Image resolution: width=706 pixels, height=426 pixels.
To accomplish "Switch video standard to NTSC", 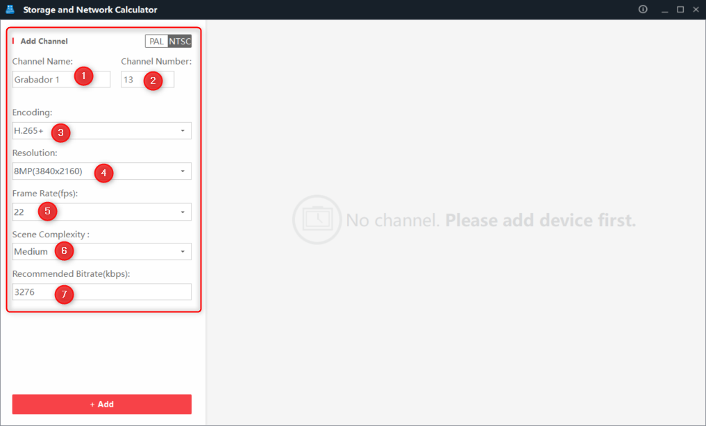I will coord(180,42).
